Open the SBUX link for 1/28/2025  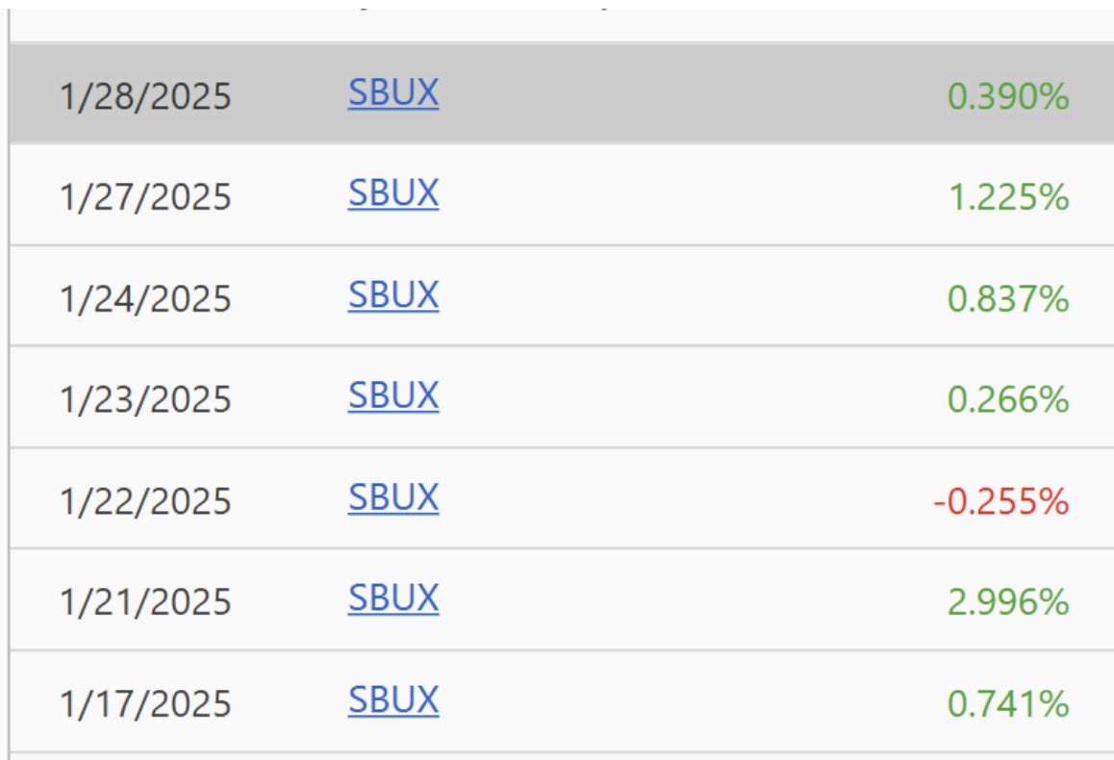[392, 93]
